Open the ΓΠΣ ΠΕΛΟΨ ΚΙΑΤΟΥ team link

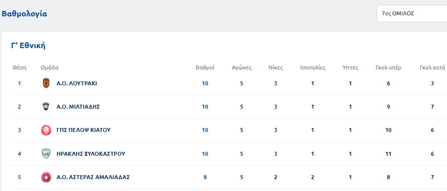click(x=83, y=130)
